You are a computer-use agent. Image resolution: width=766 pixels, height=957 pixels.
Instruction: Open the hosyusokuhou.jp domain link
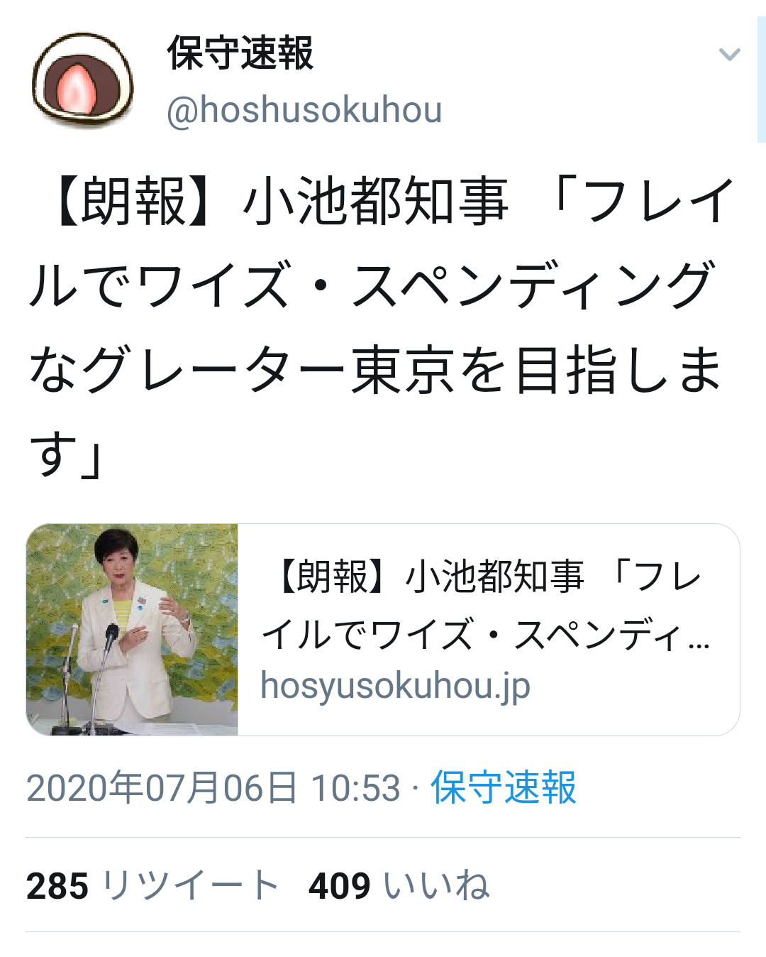point(395,686)
